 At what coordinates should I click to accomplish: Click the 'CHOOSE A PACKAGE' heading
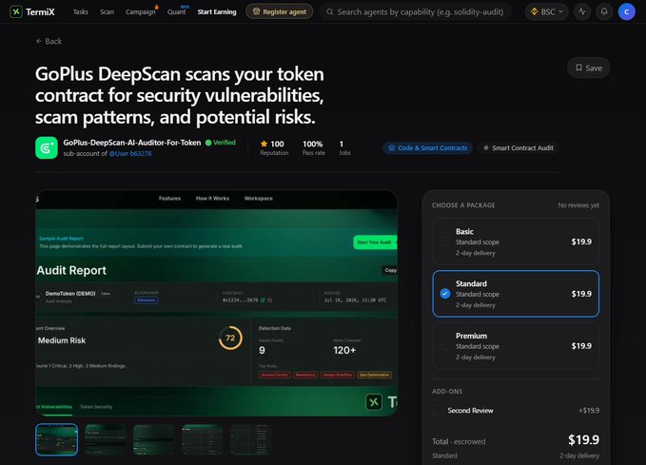point(463,205)
